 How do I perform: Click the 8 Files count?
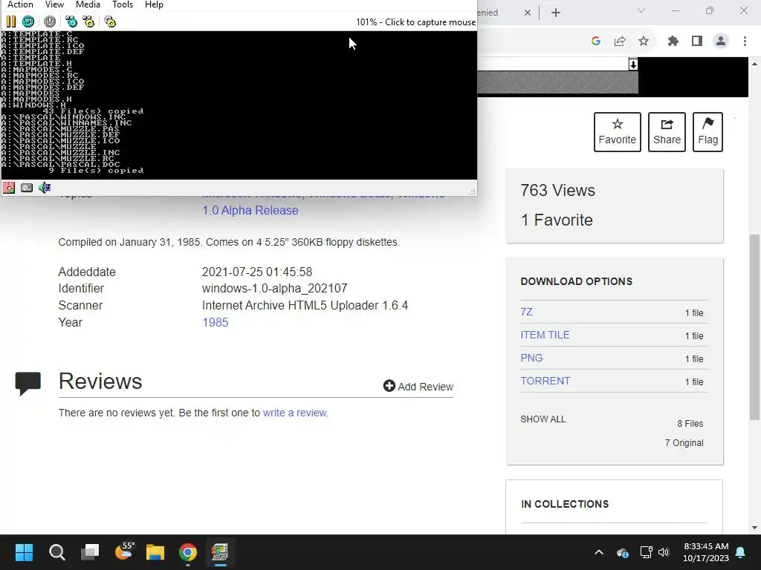[690, 424]
